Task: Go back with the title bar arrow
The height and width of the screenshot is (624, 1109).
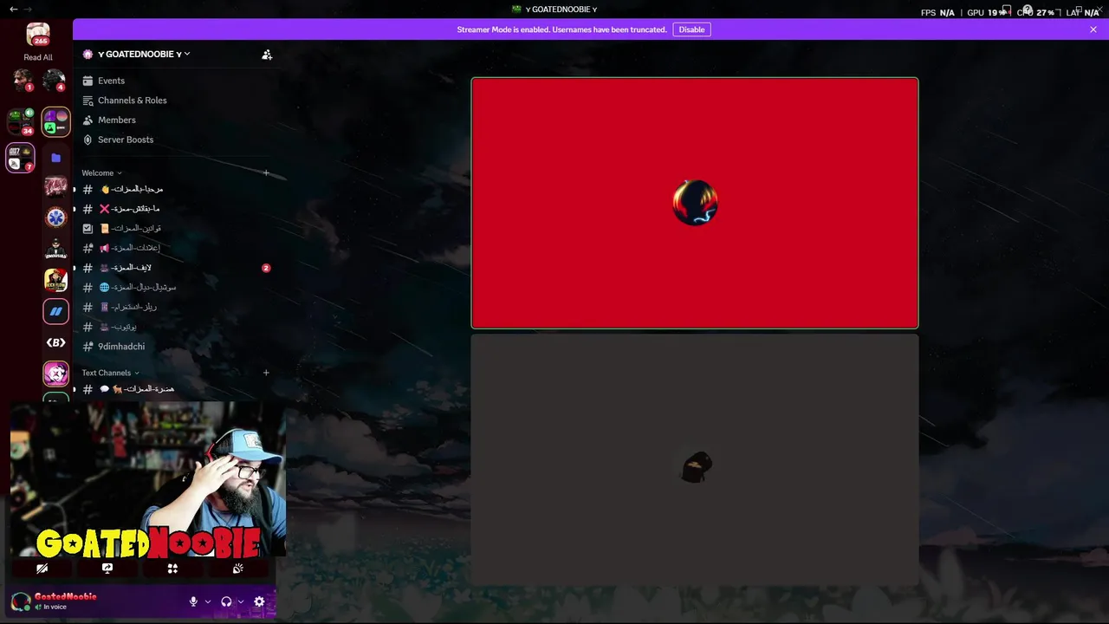Action: point(13,10)
